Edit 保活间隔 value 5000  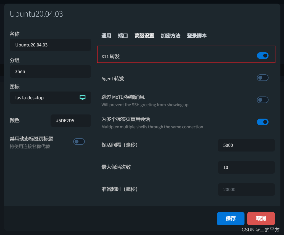pyautogui.click(x=246, y=145)
